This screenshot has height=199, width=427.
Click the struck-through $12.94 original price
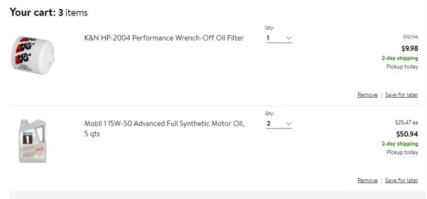[410, 37]
